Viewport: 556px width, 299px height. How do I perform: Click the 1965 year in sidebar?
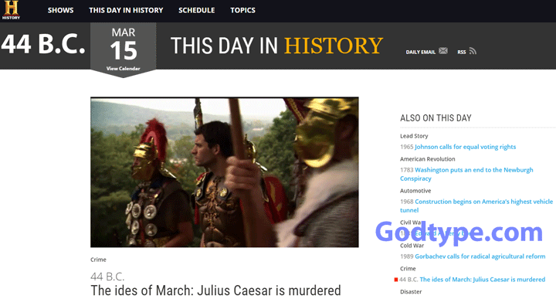pos(407,147)
